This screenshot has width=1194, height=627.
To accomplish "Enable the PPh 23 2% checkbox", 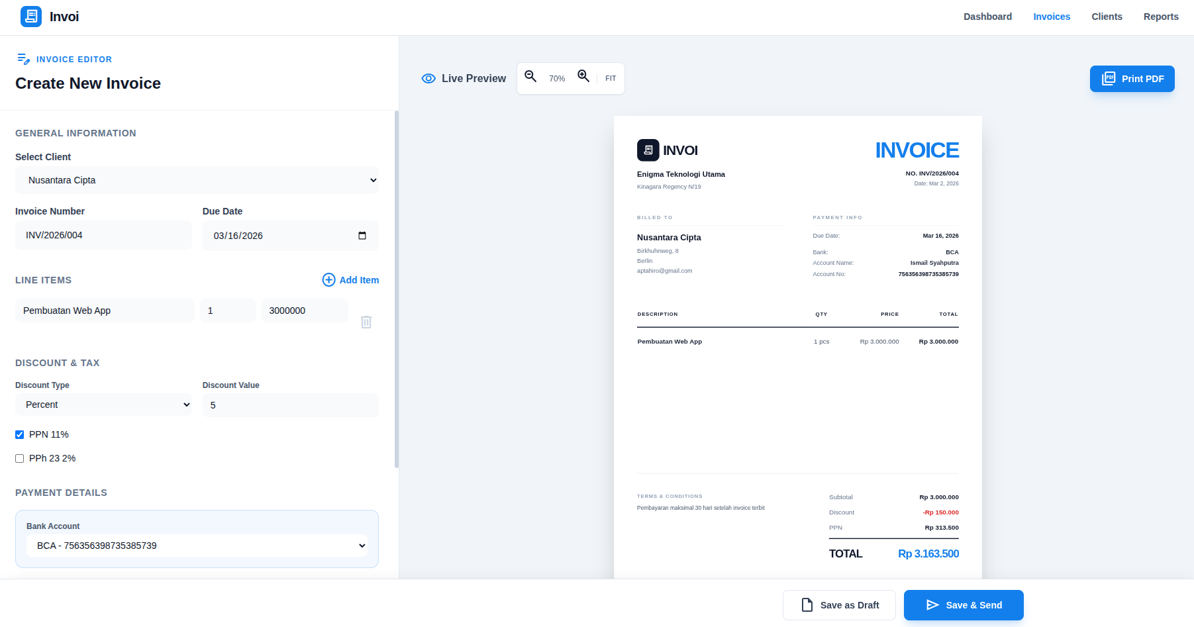I will pyautogui.click(x=19, y=458).
